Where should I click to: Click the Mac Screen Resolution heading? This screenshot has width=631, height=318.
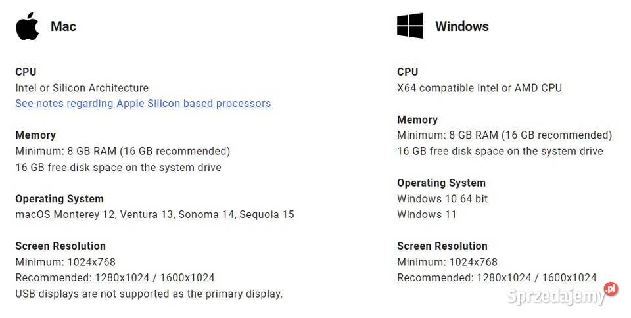(x=60, y=246)
